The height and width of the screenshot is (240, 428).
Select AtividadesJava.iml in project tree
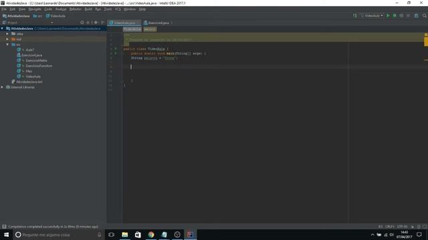[x=29, y=81]
